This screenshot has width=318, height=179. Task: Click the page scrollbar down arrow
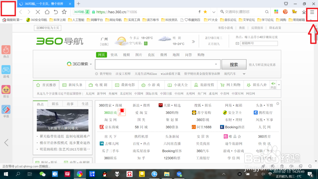click(316, 161)
